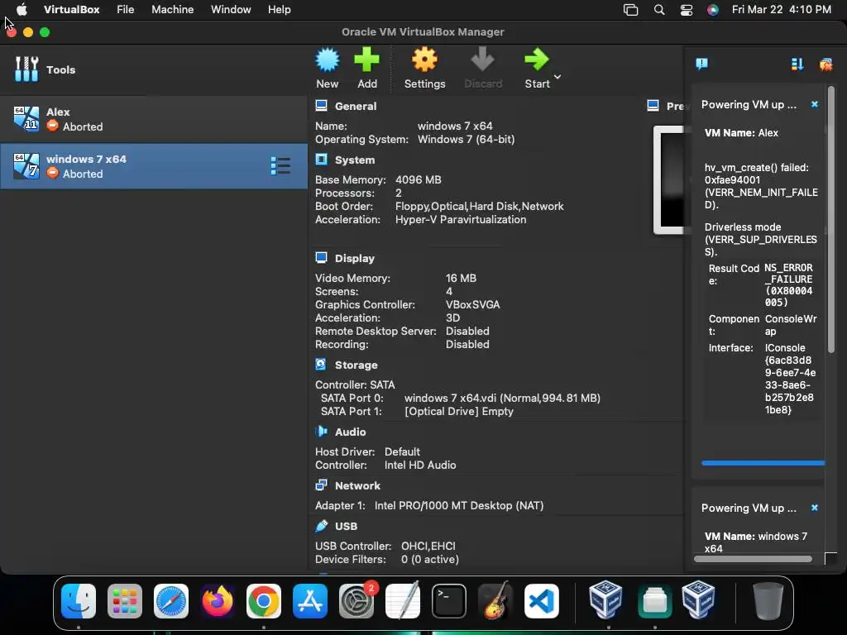Click the notification sort order icon
847x635 pixels.
pyautogui.click(x=797, y=64)
